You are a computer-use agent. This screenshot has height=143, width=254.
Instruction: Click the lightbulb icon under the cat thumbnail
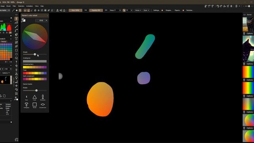(x=244, y=33)
